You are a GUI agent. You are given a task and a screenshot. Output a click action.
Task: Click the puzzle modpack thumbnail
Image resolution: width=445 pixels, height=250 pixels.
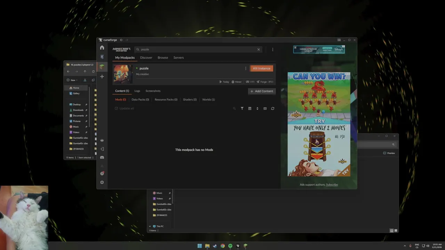click(x=123, y=74)
